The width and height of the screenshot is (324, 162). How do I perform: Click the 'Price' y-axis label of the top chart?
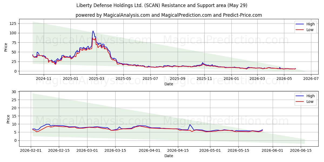(6, 47)
